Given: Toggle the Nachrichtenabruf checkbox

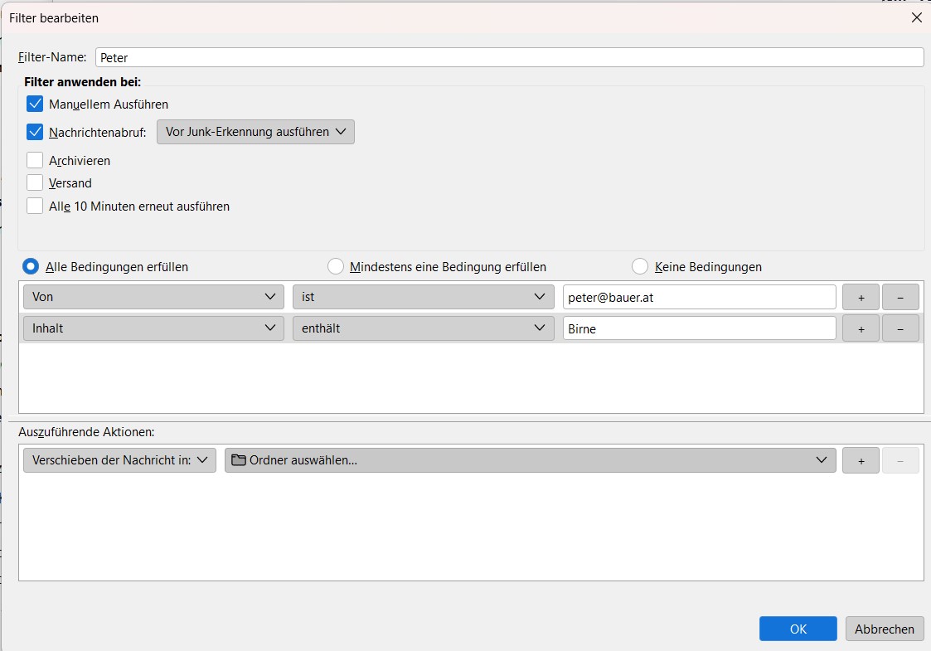Looking at the screenshot, I should click(x=35, y=132).
